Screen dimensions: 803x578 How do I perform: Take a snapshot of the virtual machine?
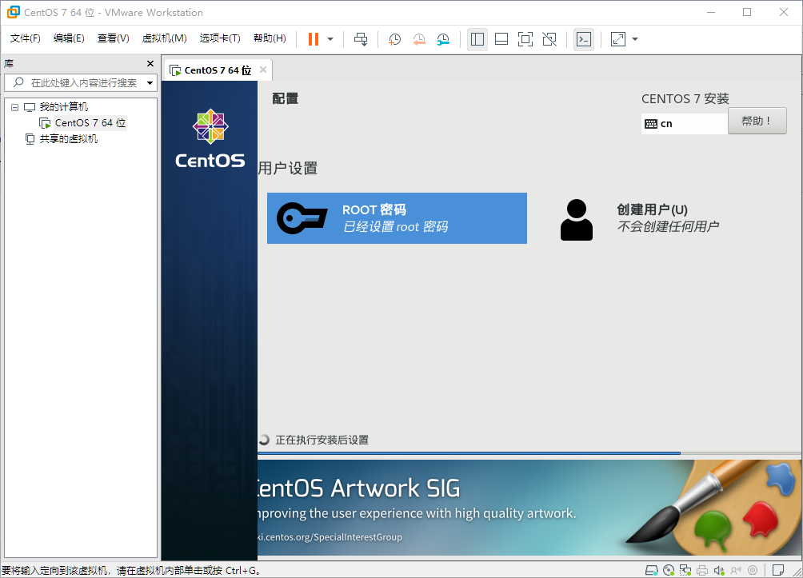coord(394,39)
